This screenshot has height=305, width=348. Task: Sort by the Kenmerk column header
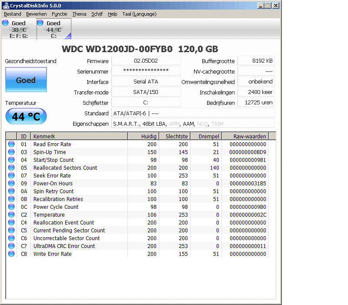click(79, 136)
